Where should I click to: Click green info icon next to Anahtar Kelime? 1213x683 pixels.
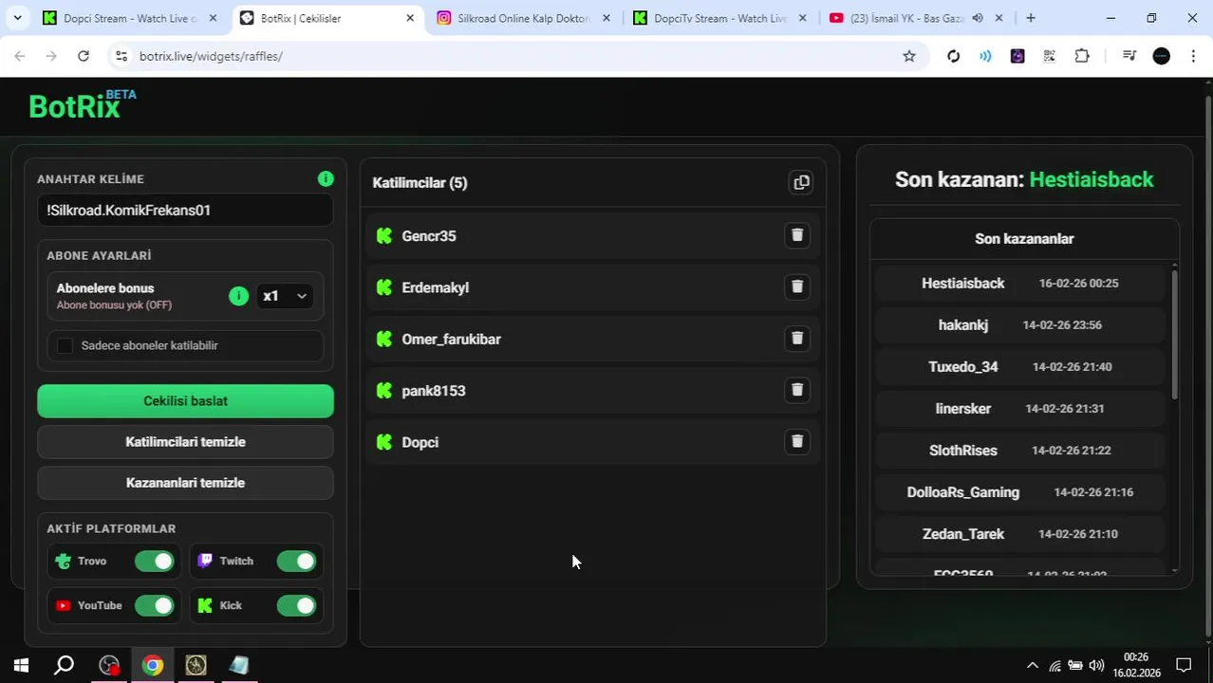coord(326,178)
